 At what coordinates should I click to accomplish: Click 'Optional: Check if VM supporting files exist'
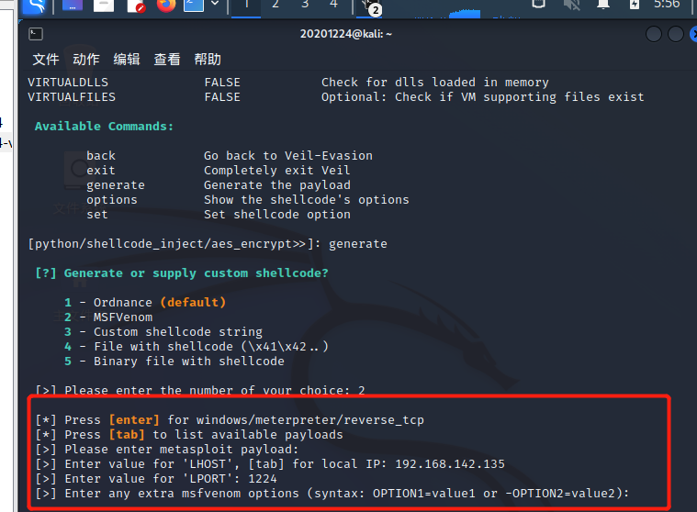click(x=483, y=97)
